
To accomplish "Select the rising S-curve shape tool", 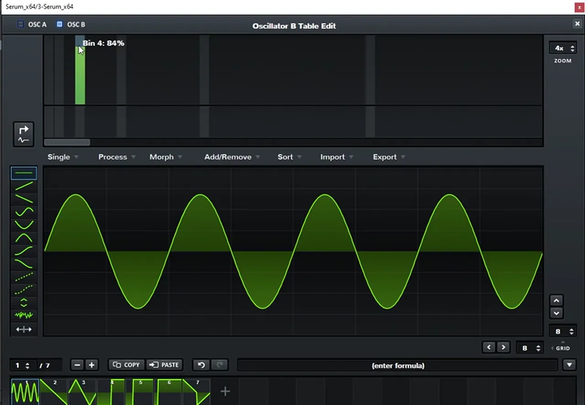I will pos(24,250).
